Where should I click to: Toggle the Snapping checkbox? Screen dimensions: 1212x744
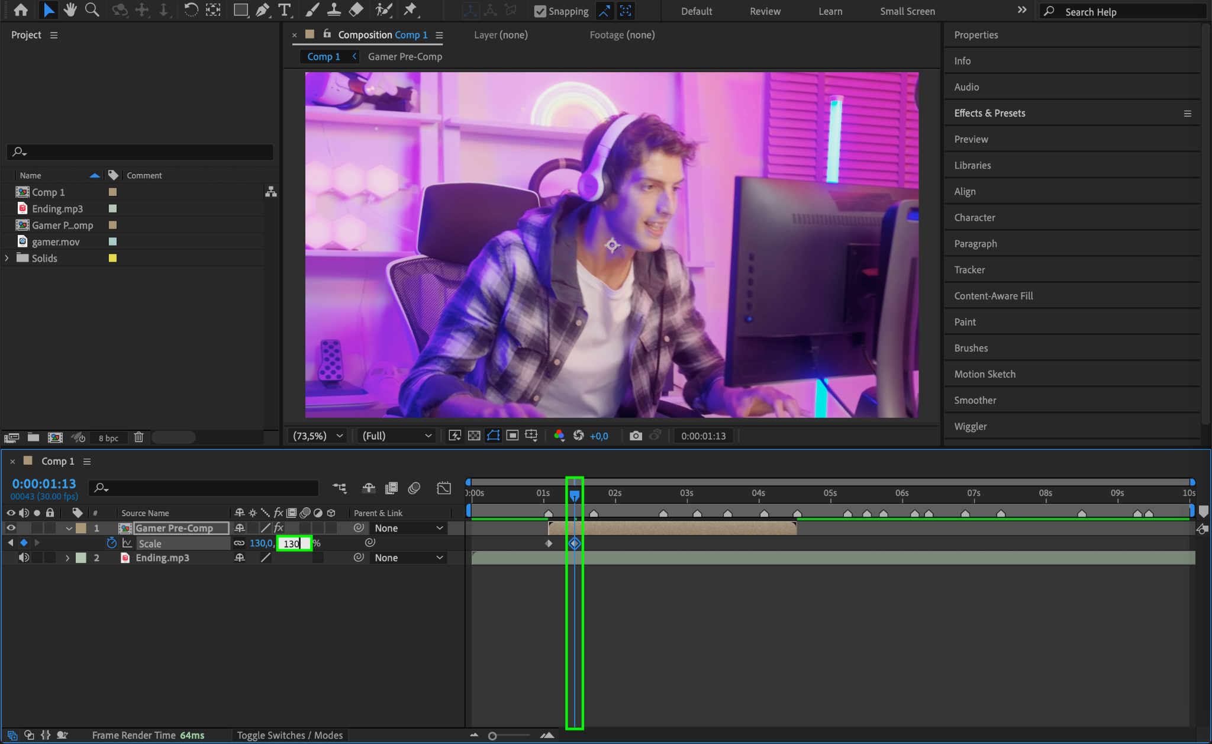point(540,11)
